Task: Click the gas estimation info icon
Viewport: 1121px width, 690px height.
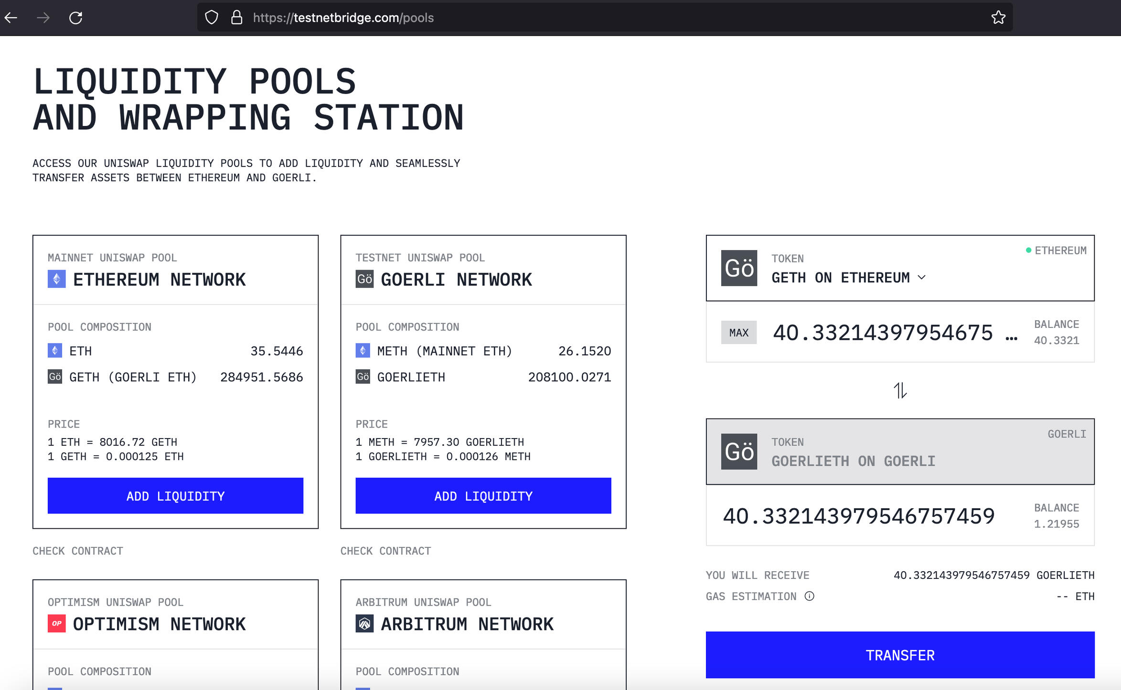Action: 809,596
